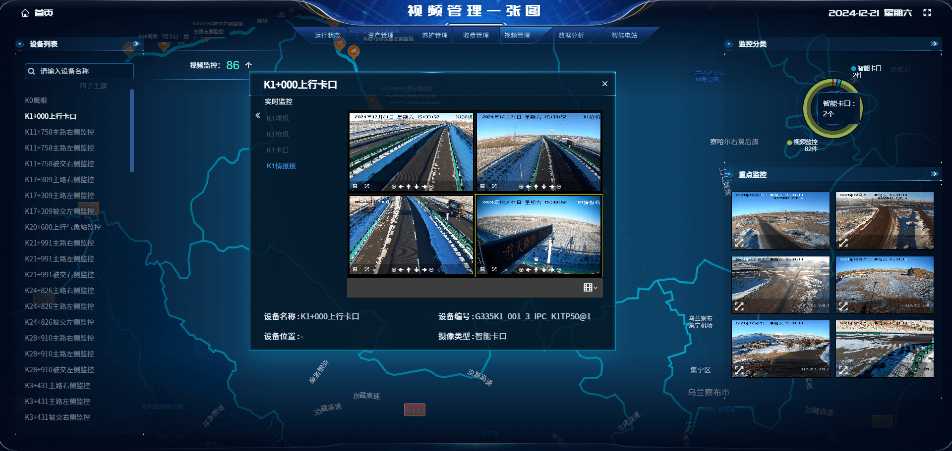
Task: Click the home icon beside 首页
Action: tap(25, 13)
